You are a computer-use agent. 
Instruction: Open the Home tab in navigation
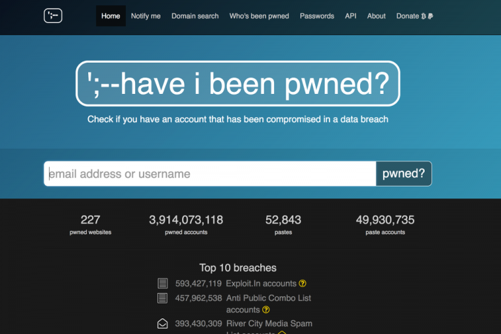[x=111, y=16]
